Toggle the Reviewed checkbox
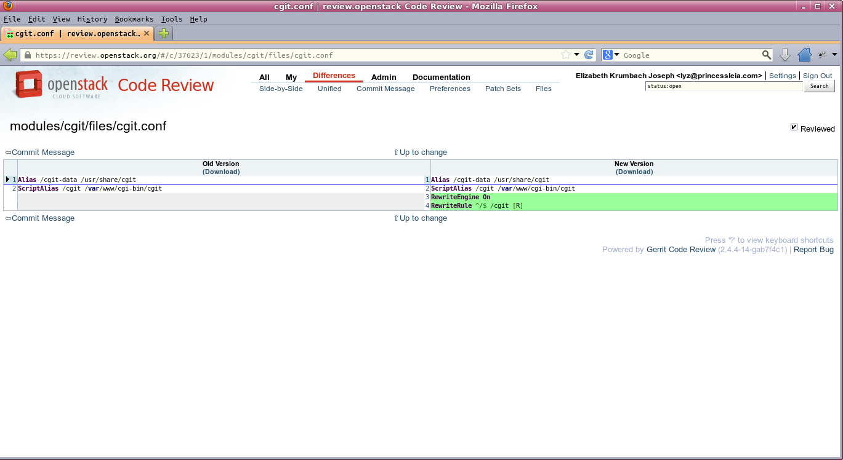The width and height of the screenshot is (843, 460). [x=794, y=127]
